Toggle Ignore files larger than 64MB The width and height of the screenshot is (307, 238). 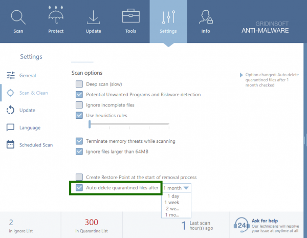[79, 152]
